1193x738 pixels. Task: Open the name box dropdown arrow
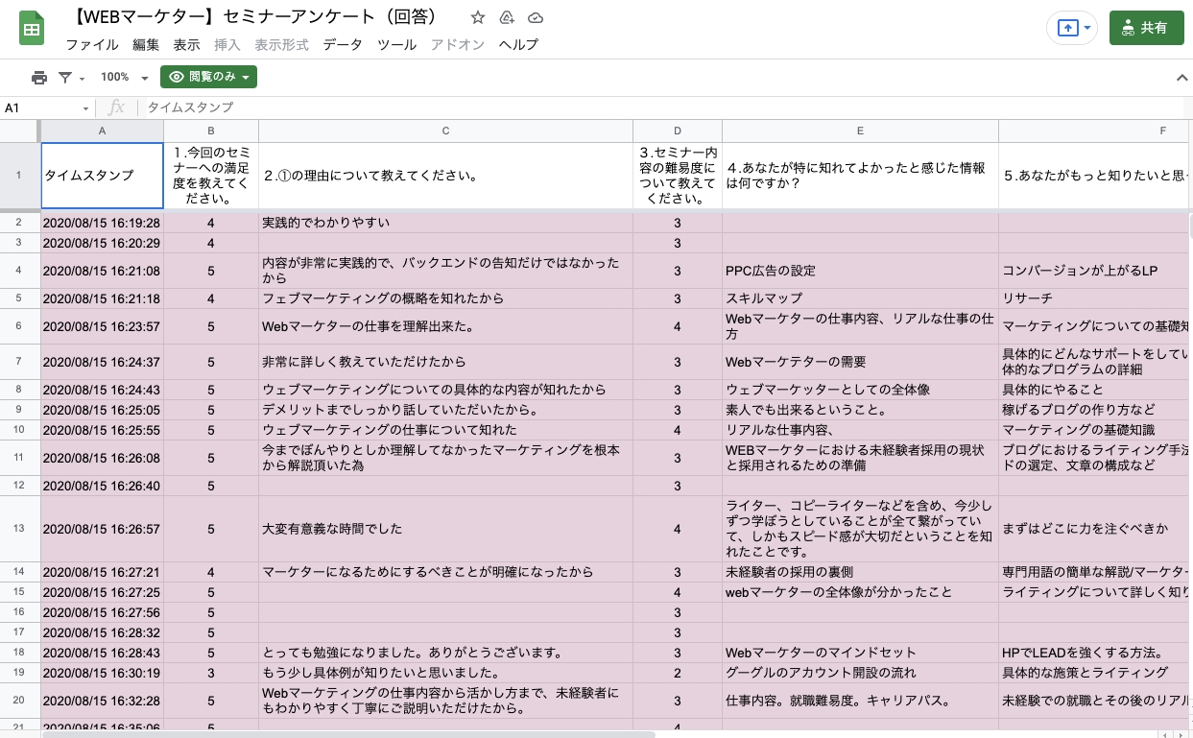85,108
